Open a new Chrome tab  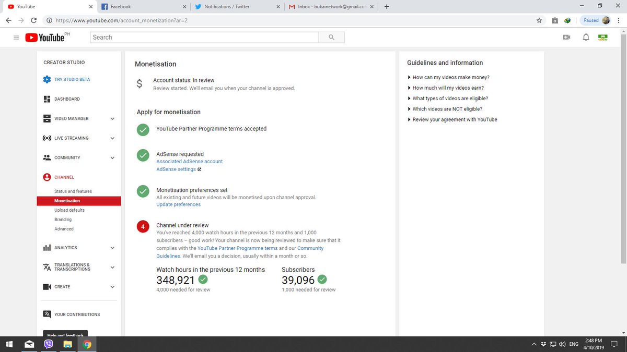click(x=387, y=7)
